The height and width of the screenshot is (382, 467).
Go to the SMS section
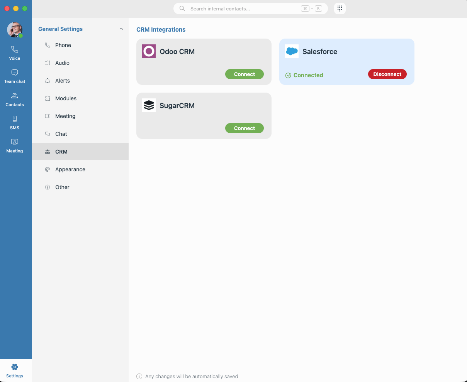coord(14,122)
